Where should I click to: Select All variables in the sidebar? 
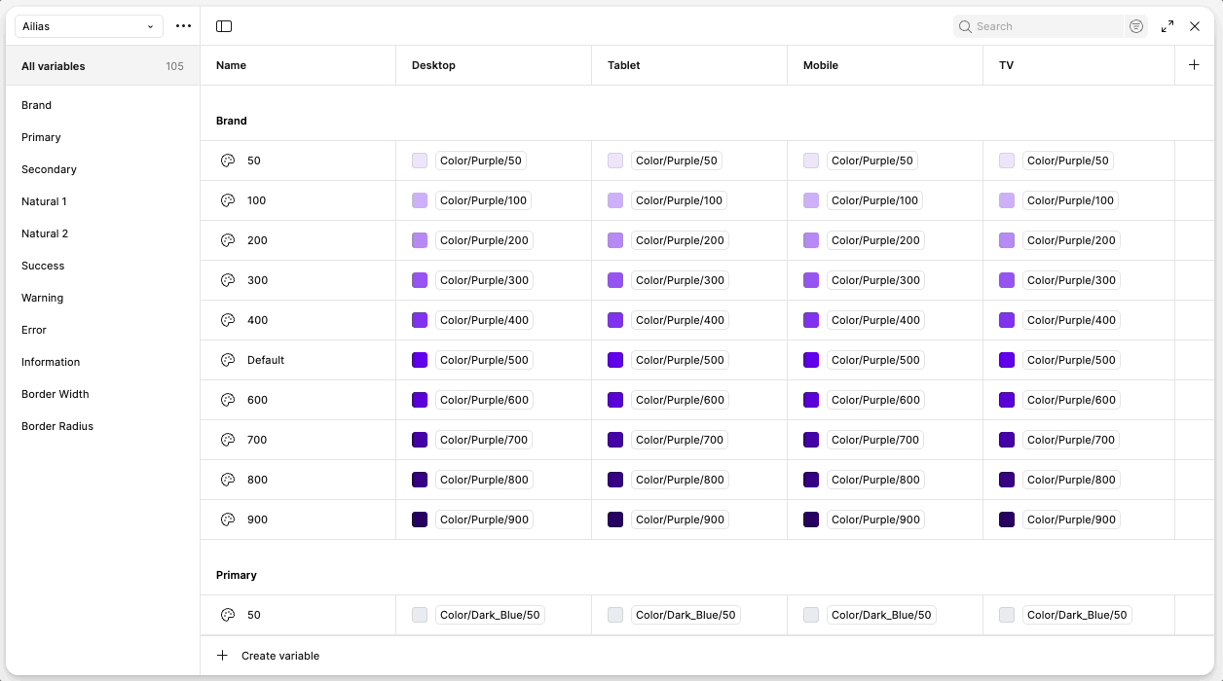point(54,66)
